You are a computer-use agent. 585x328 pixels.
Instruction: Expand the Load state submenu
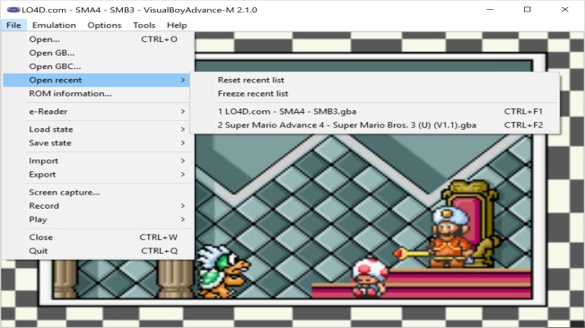(x=98, y=129)
